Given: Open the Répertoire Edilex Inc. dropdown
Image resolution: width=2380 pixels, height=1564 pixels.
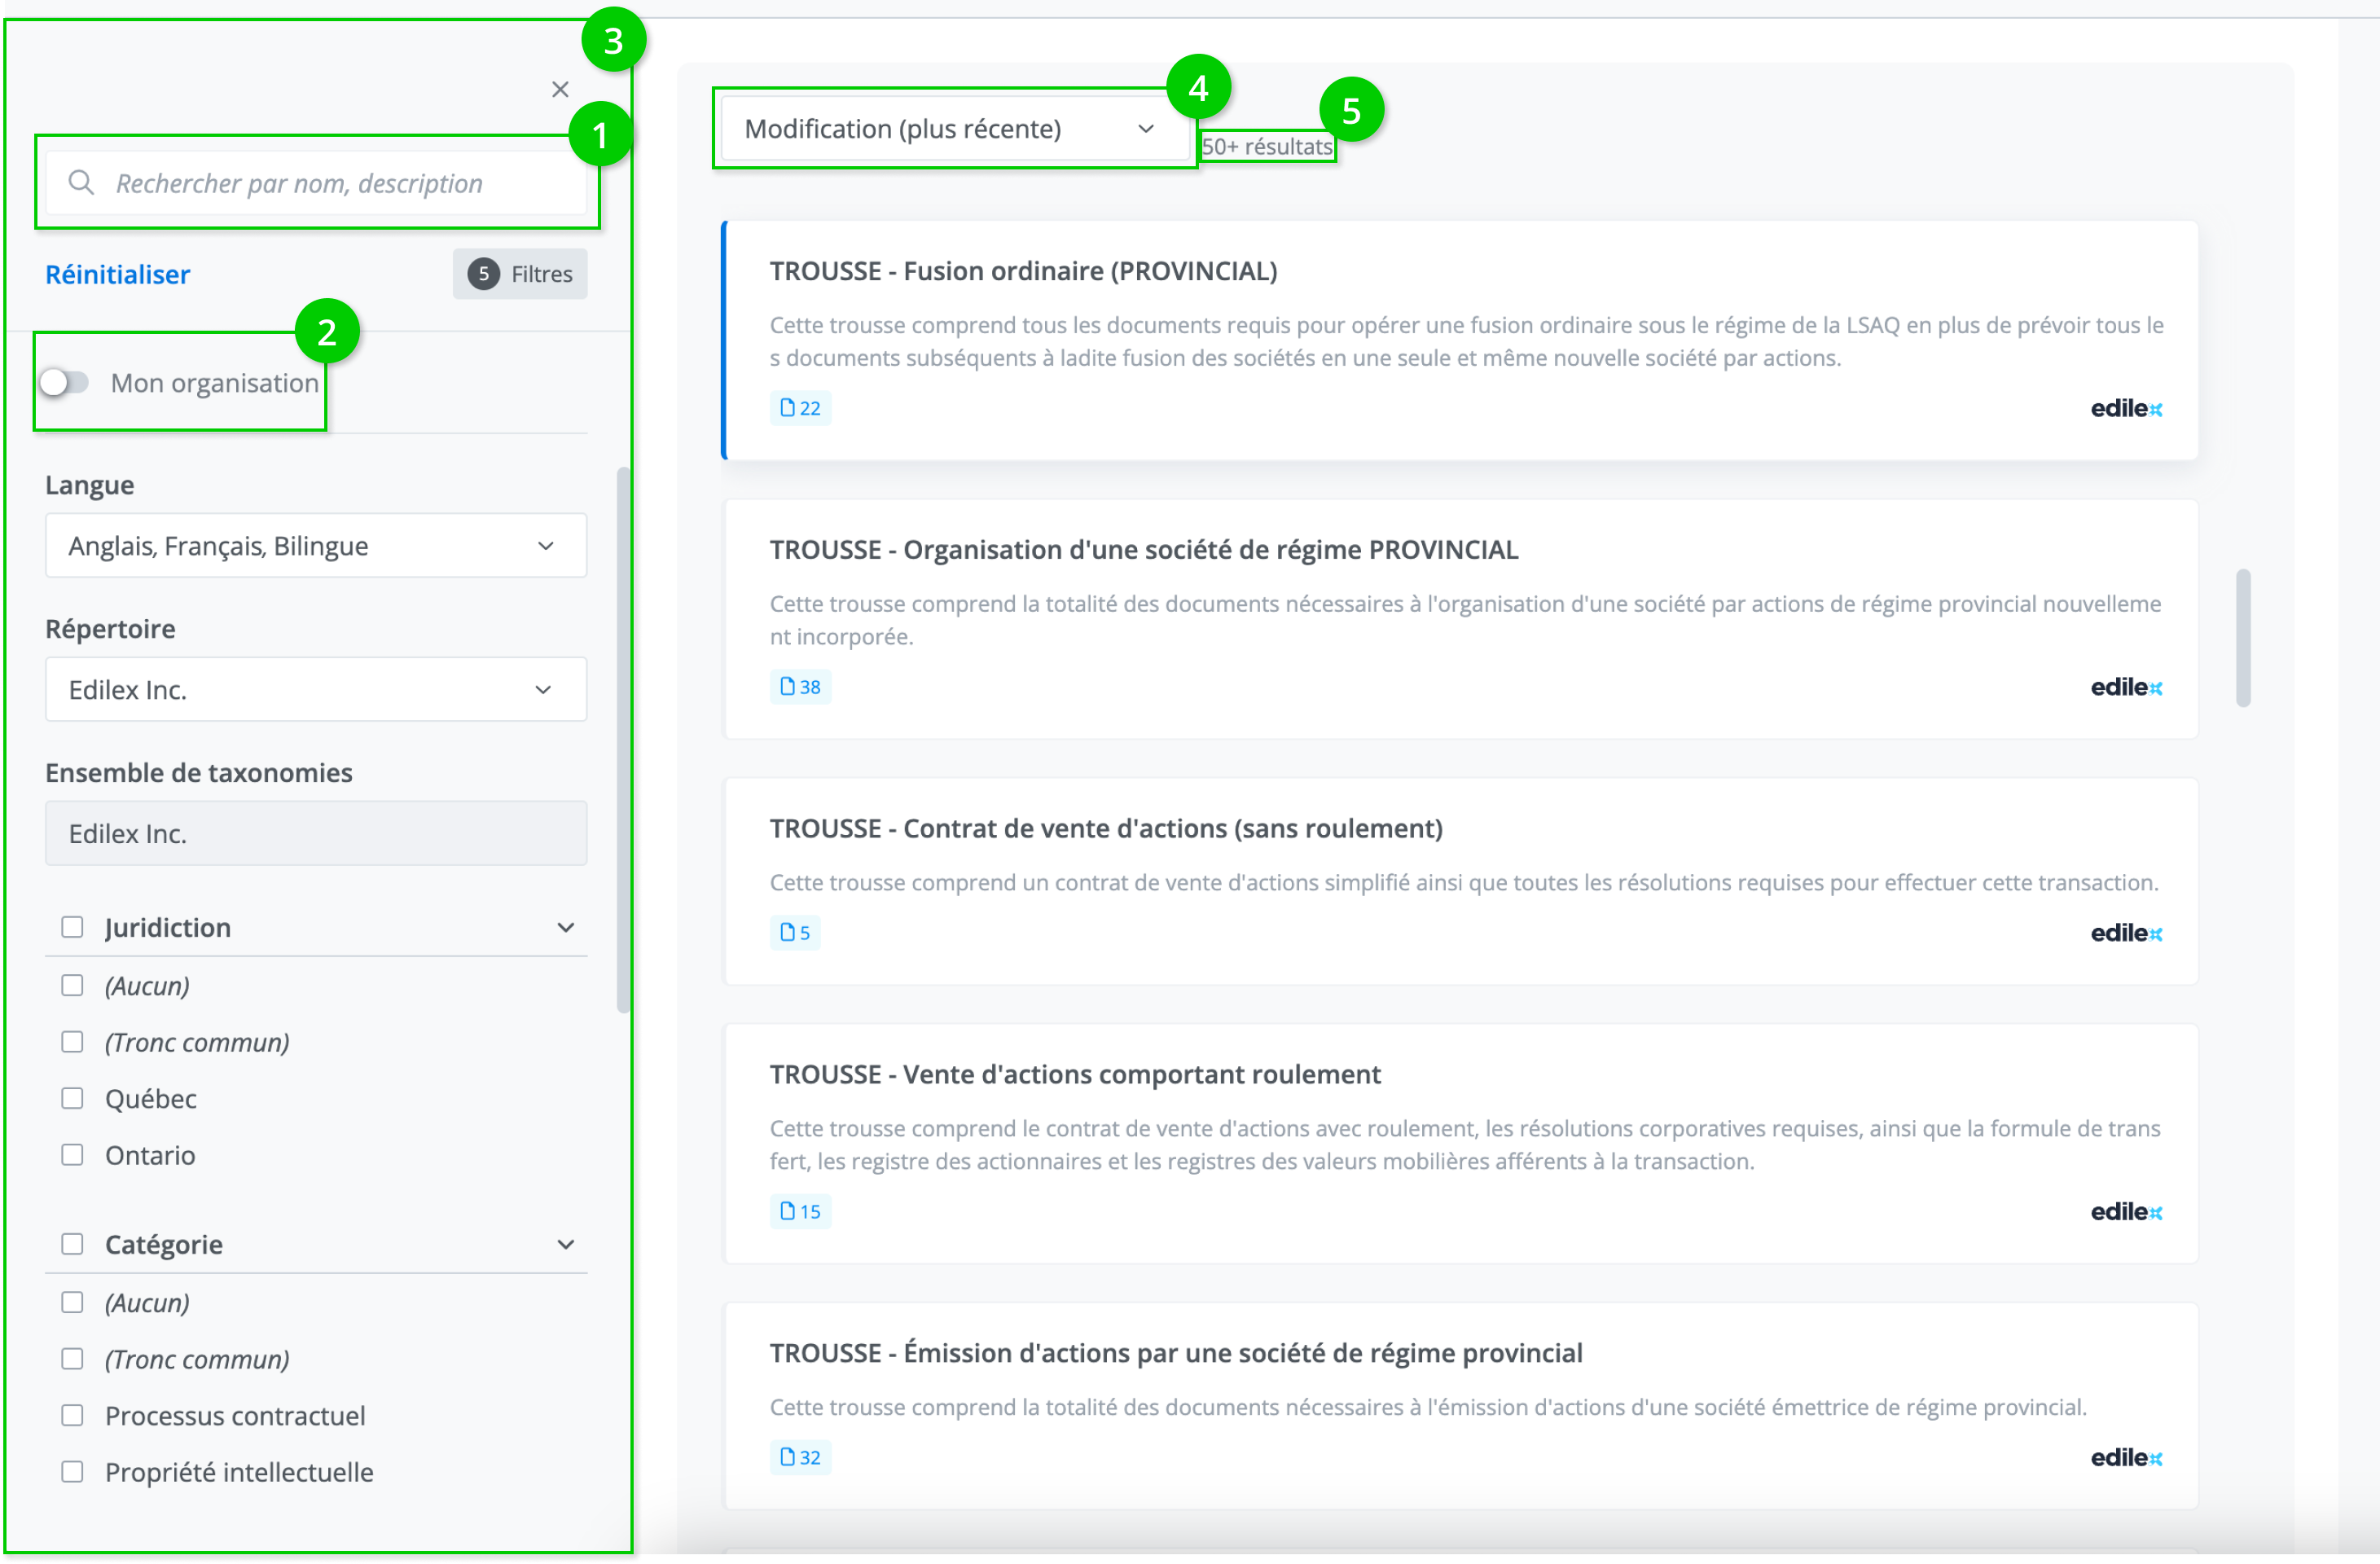Looking at the screenshot, I should tap(316, 690).
